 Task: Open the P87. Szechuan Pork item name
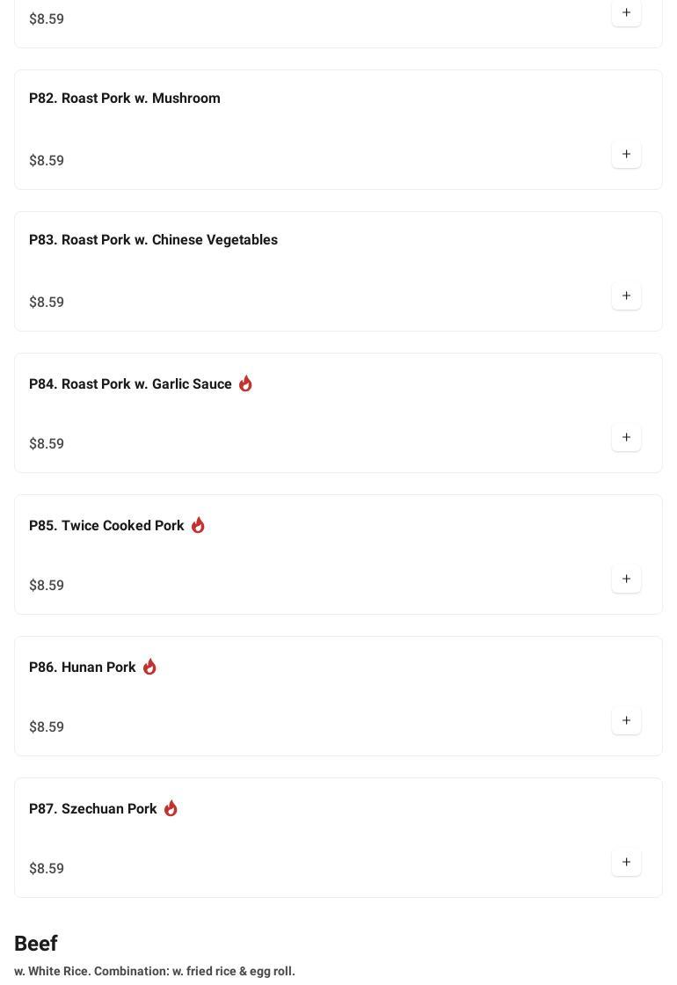pos(93,809)
